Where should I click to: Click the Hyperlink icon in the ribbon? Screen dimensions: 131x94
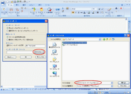tap(58, 9)
